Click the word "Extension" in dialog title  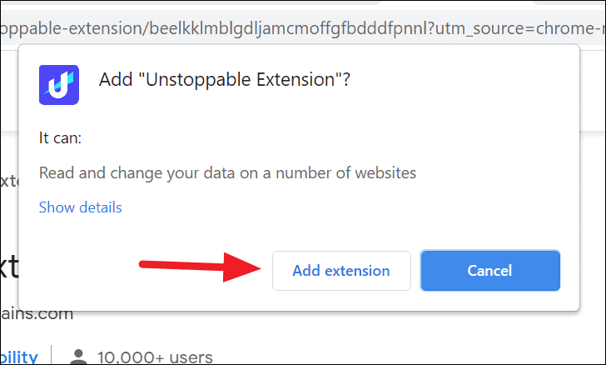pyautogui.click(x=296, y=80)
